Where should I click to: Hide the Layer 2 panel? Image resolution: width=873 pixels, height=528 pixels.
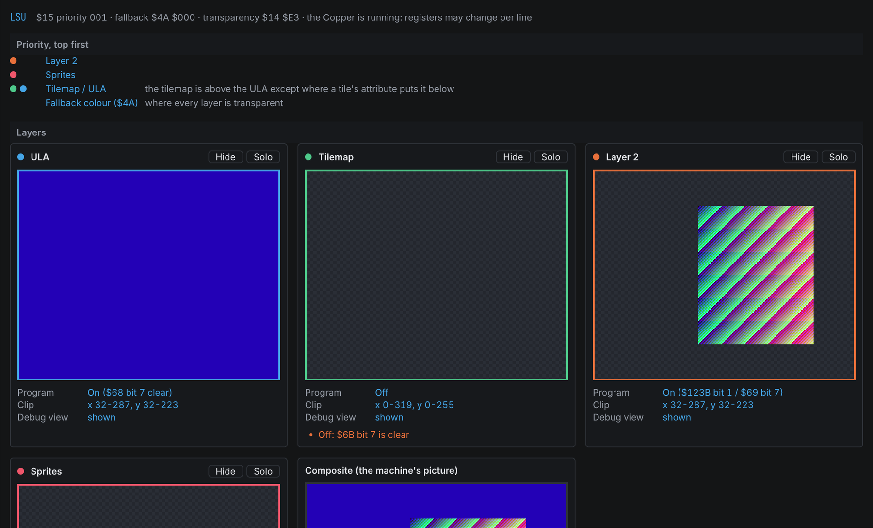click(x=801, y=157)
